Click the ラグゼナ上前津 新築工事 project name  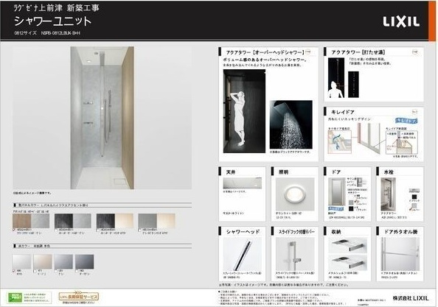[57, 8]
